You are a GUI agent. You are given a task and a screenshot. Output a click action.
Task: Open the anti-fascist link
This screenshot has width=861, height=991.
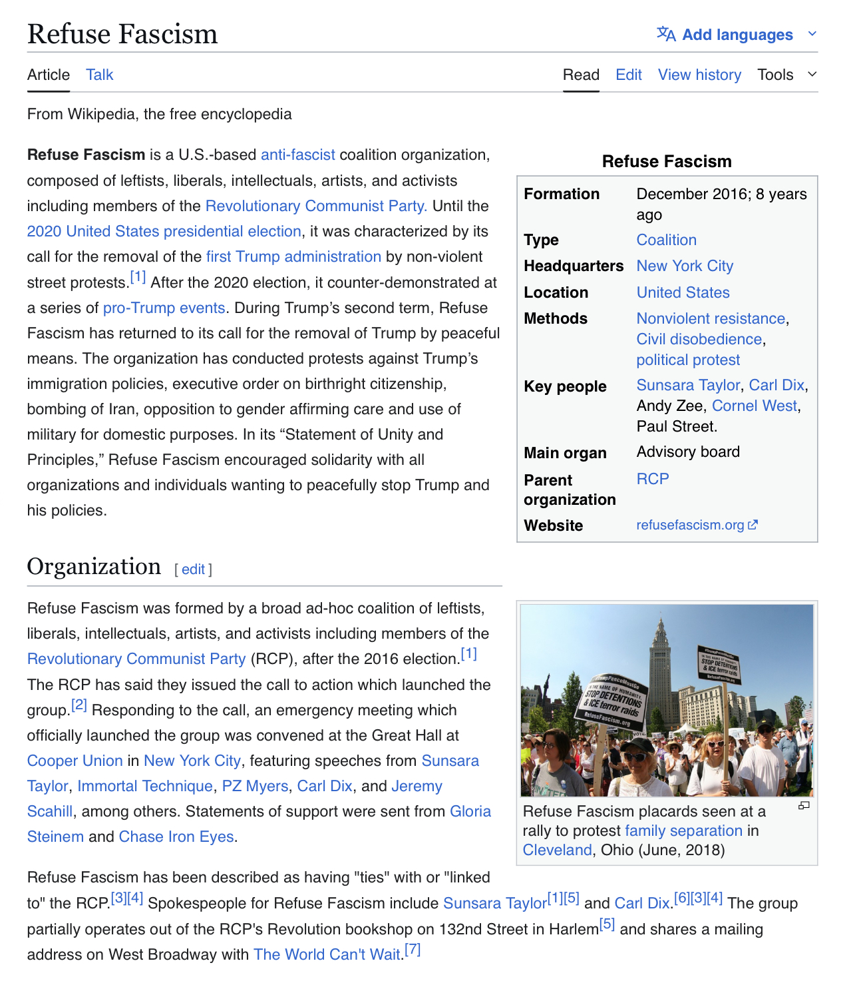(x=298, y=155)
